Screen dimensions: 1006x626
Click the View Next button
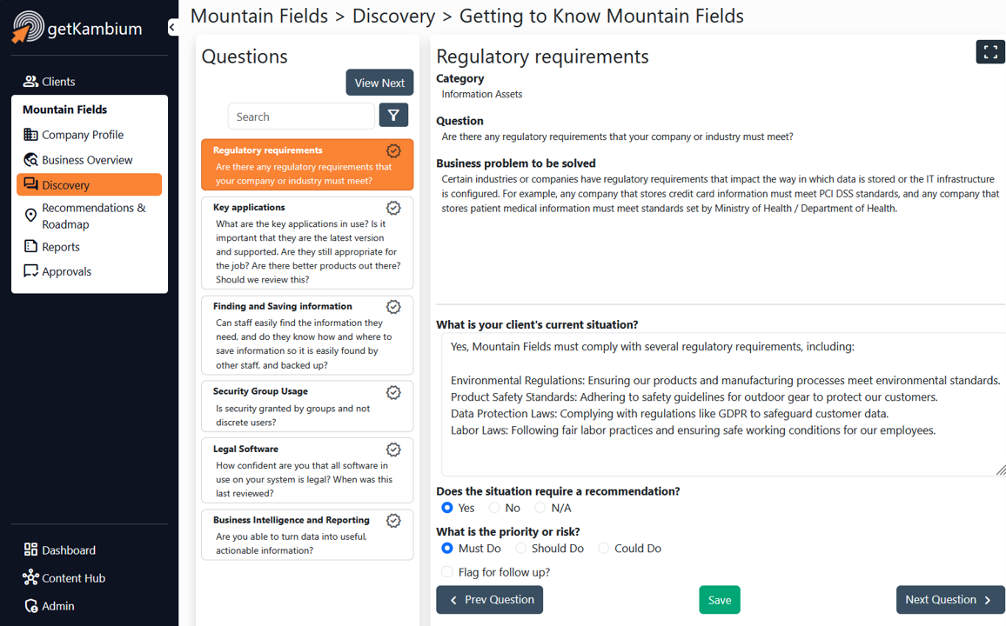(379, 83)
